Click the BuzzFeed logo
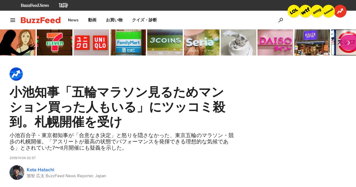 pyautogui.click(x=41, y=20)
